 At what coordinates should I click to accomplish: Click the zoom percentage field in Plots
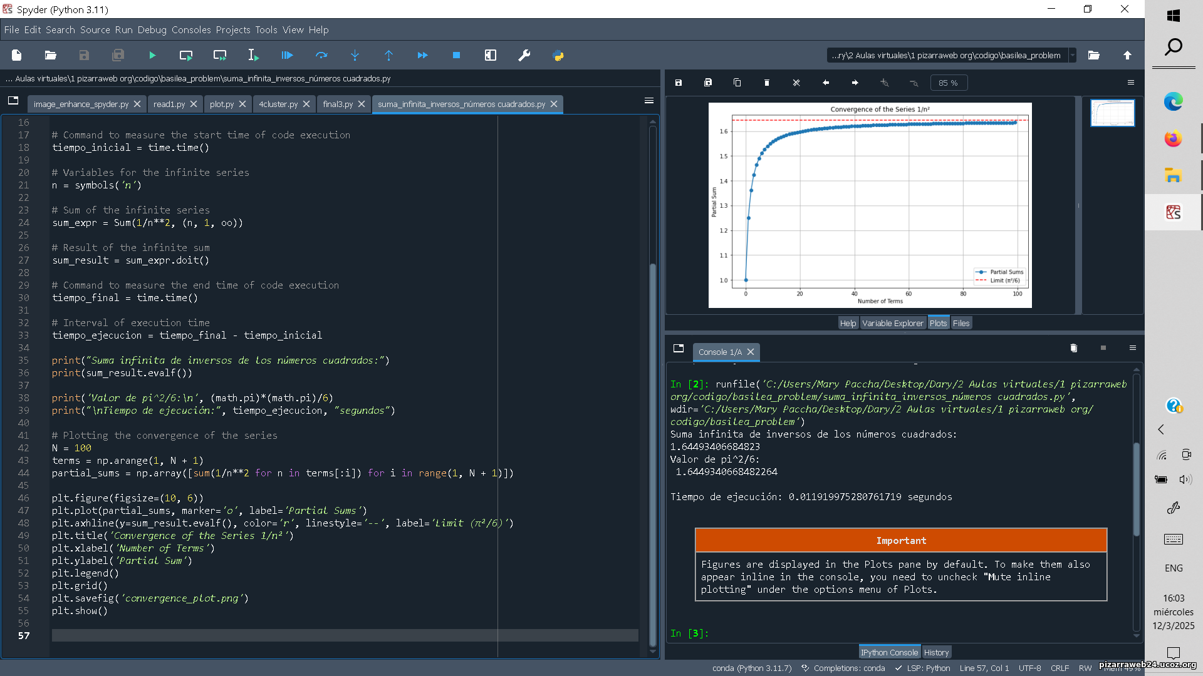point(948,83)
